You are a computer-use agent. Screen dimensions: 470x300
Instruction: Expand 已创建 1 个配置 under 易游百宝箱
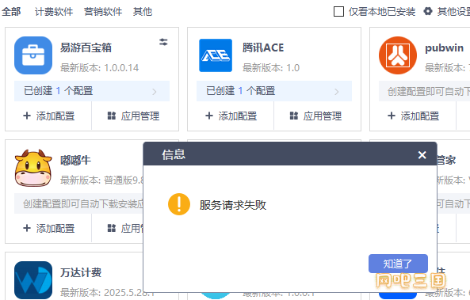click(92, 91)
